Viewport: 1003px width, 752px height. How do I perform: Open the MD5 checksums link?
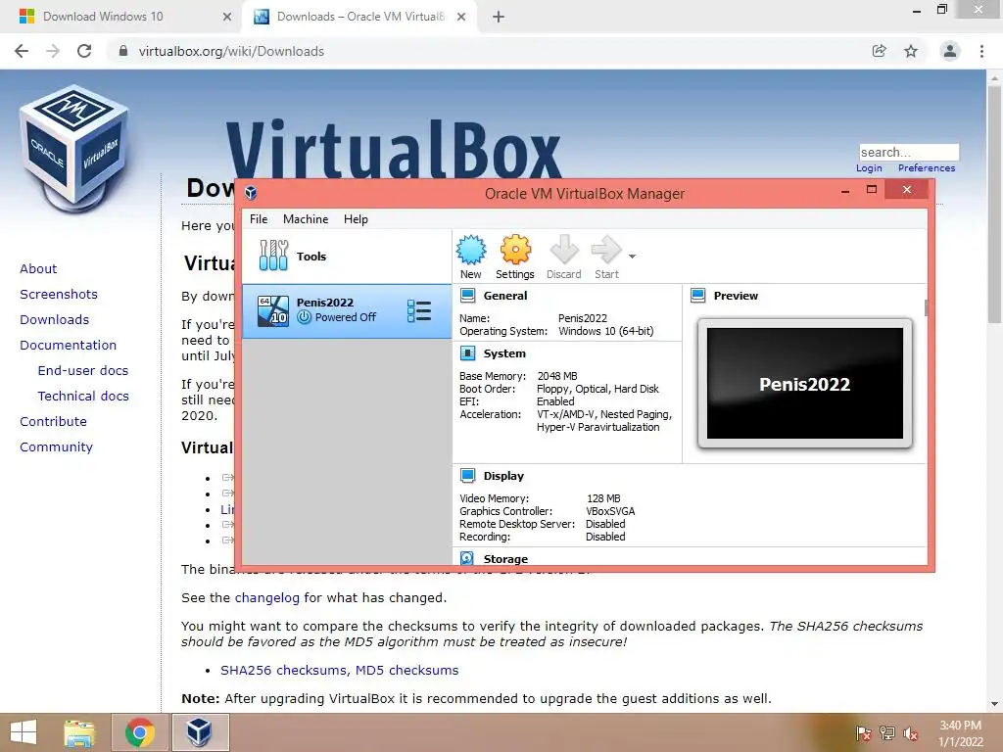pos(406,670)
